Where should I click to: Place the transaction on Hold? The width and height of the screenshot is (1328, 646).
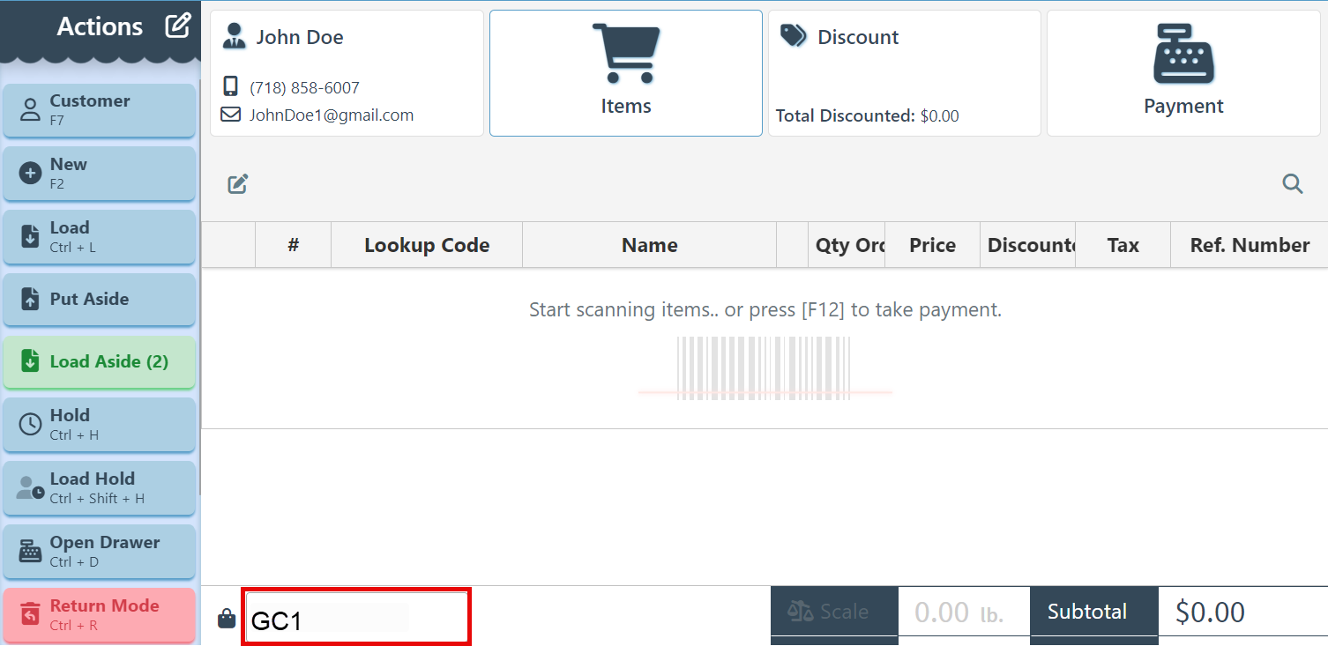(x=99, y=425)
